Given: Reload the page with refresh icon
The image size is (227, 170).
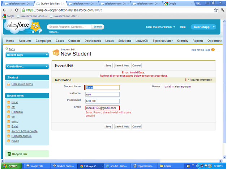Looking at the screenshot, I should click(x=17, y=10).
